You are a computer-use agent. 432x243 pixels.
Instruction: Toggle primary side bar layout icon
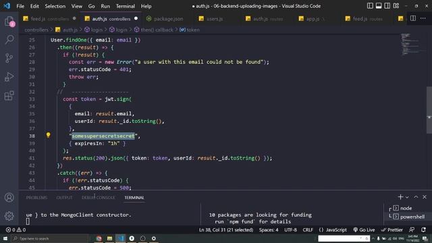[370, 6]
